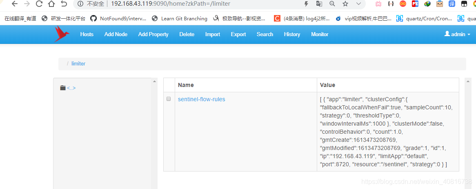Screen dimensions: 476x189
Task: Select Add Property in the navbar
Action: (x=153, y=34)
